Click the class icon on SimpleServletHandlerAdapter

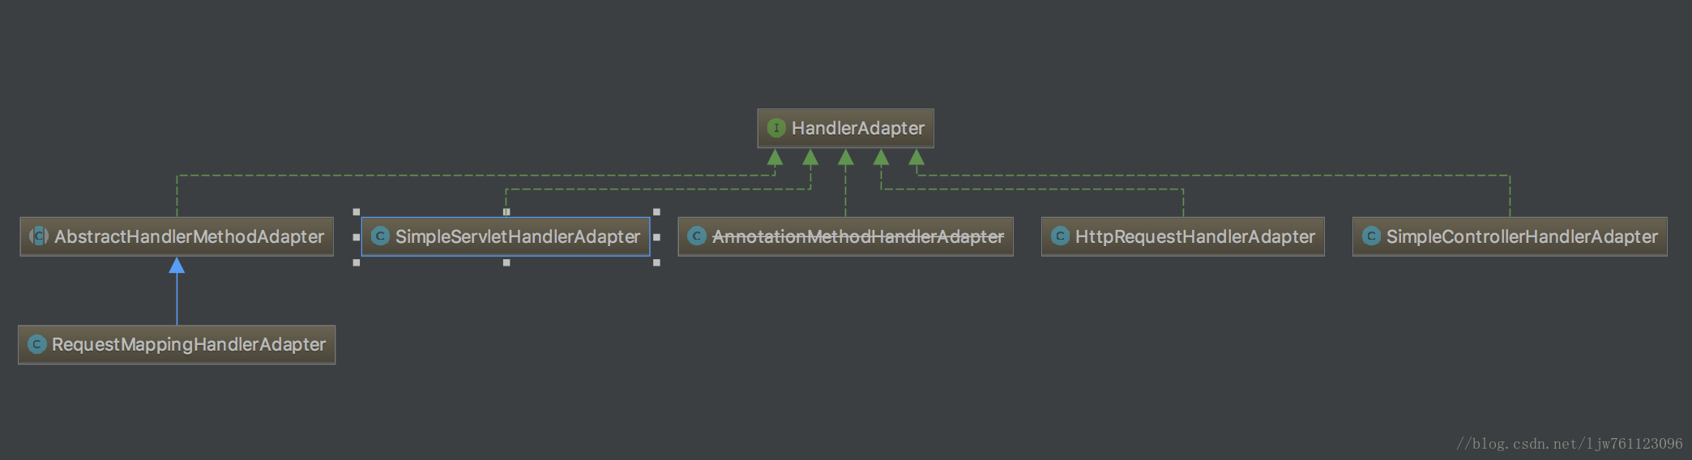(380, 236)
